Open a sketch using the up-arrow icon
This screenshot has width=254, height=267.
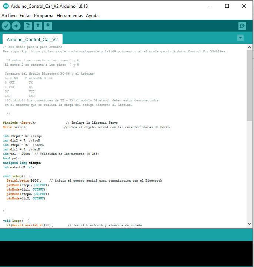[x=38, y=26]
